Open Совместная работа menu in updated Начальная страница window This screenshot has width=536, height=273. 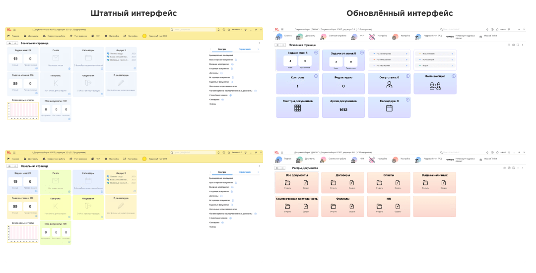(334, 36)
